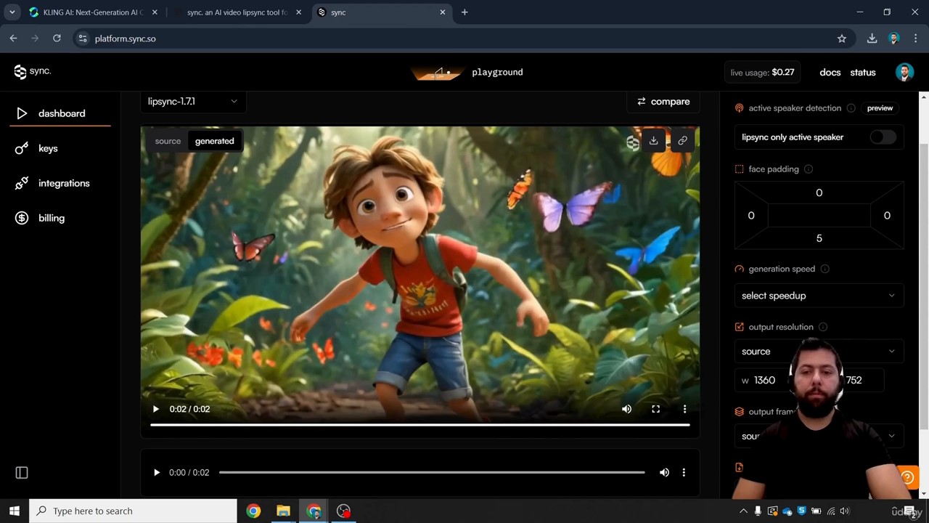Image resolution: width=929 pixels, height=523 pixels.
Task: Mute the generated video volume
Action: pyautogui.click(x=626, y=409)
